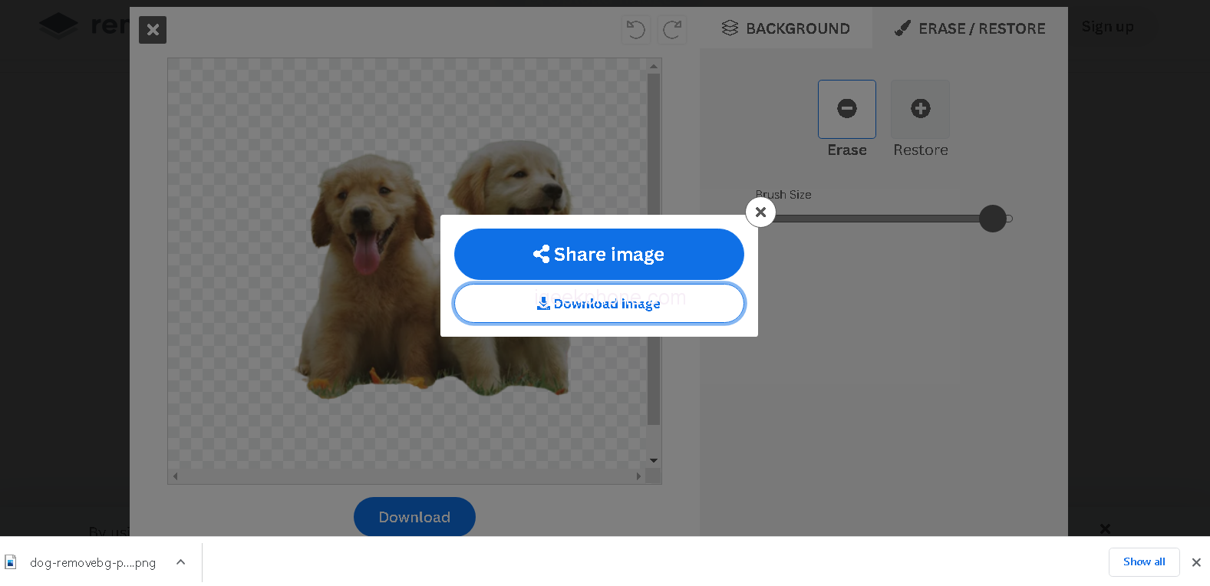Close the image editor with X icon
The image size is (1210, 586).
click(153, 30)
